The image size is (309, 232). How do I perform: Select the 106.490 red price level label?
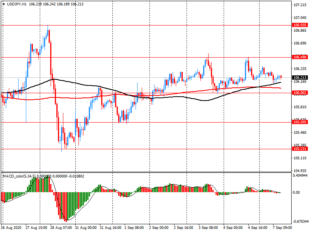pos(299,57)
